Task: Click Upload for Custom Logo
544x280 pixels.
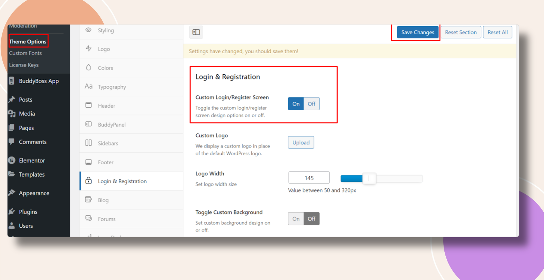Action: pos(301,143)
